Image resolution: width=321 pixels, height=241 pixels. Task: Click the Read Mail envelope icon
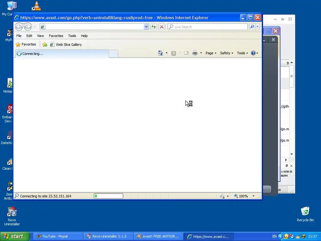186,53
